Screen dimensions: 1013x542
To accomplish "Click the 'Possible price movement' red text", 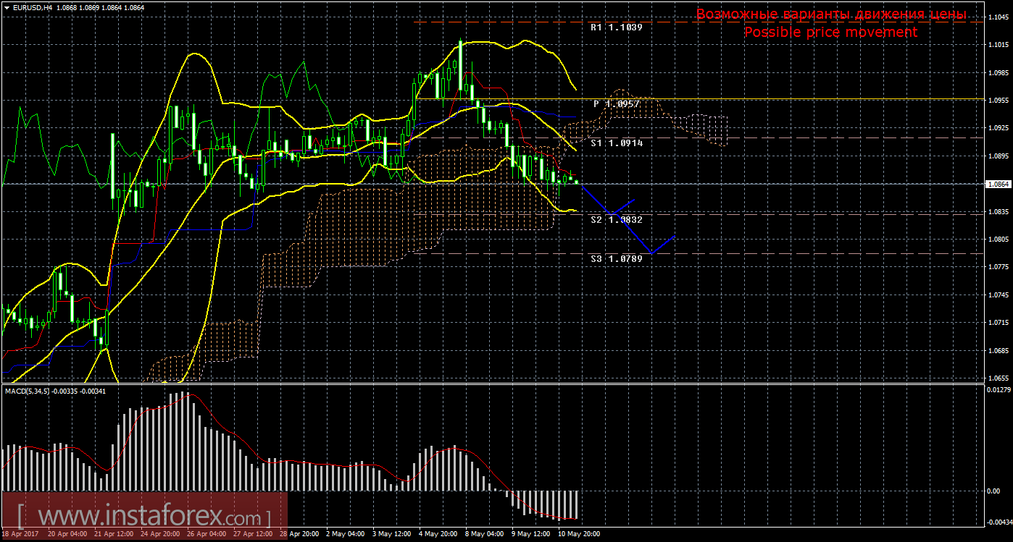I will click(x=830, y=33).
